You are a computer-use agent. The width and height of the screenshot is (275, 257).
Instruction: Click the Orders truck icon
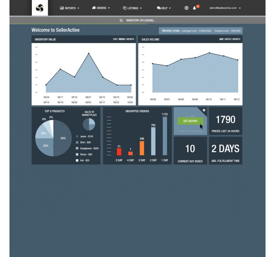pyautogui.click(x=94, y=8)
